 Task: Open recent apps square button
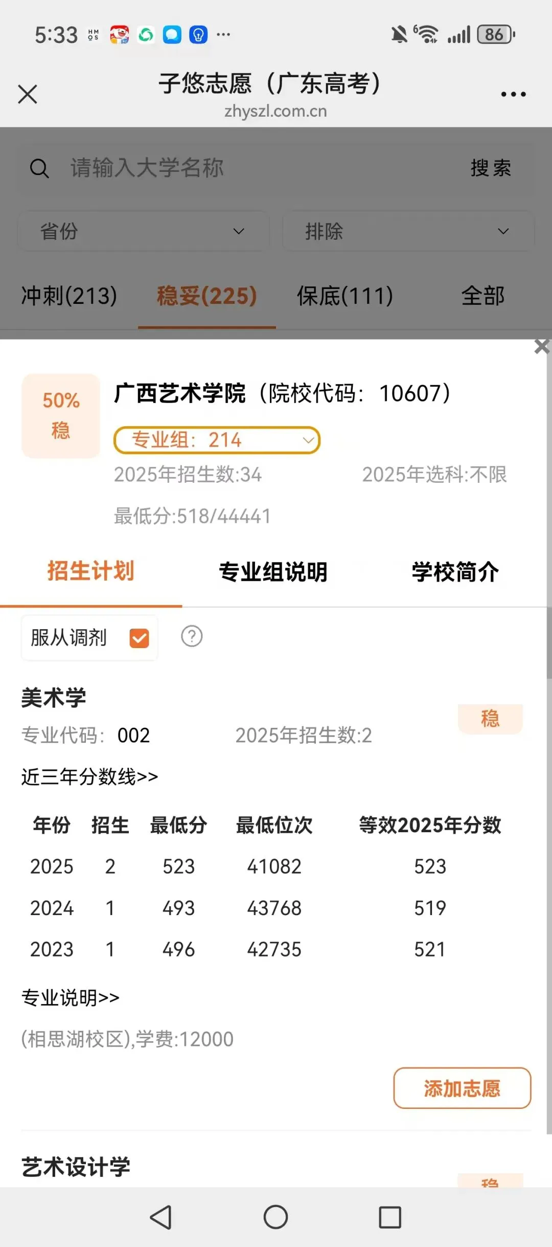[x=390, y=1217]
